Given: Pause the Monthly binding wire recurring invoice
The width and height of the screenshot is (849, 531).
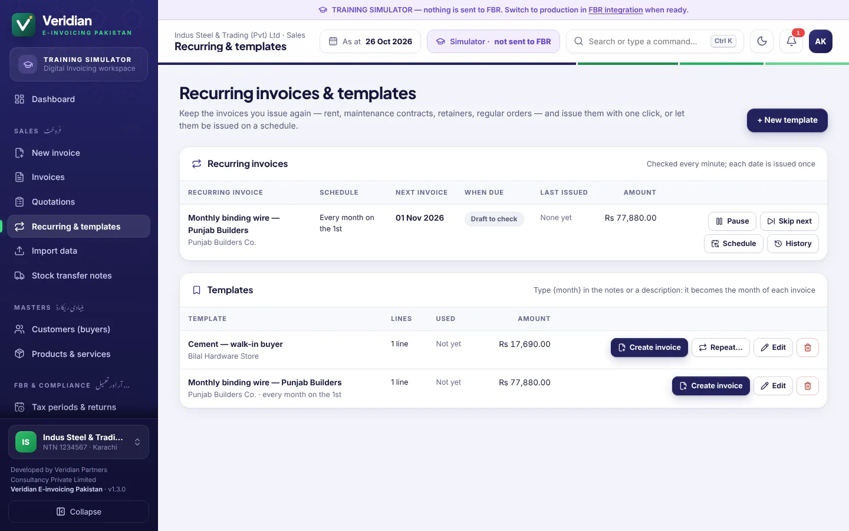Looking at the screenshot, I should pyautogui.click(x=732, y=221).
